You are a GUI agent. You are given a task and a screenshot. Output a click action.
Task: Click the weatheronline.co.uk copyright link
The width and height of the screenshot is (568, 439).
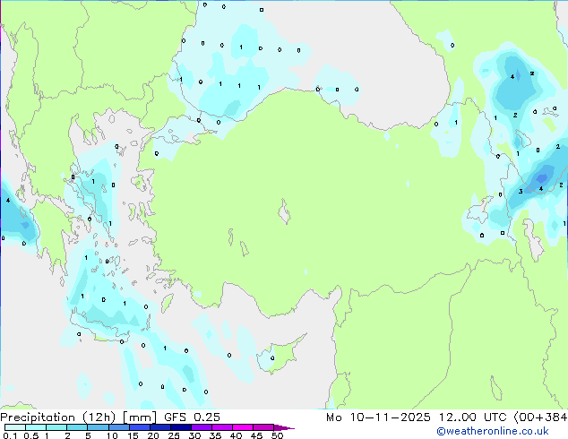(493, 431)
